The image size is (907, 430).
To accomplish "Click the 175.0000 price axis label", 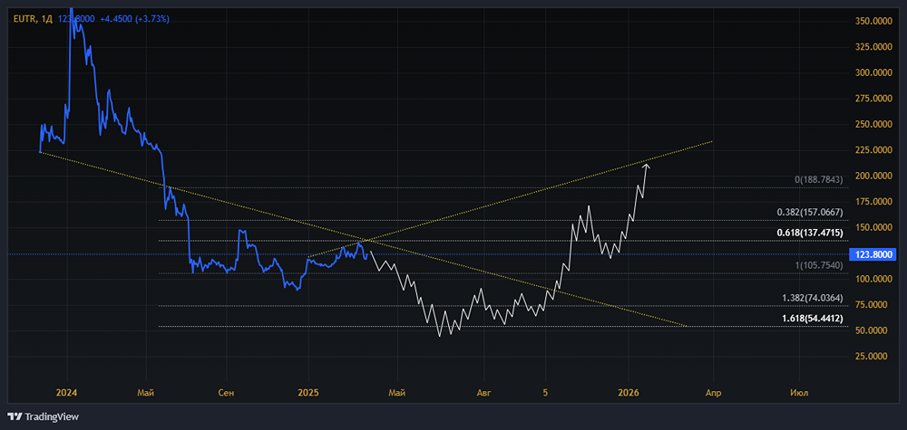I will click(x=873, y=202).
